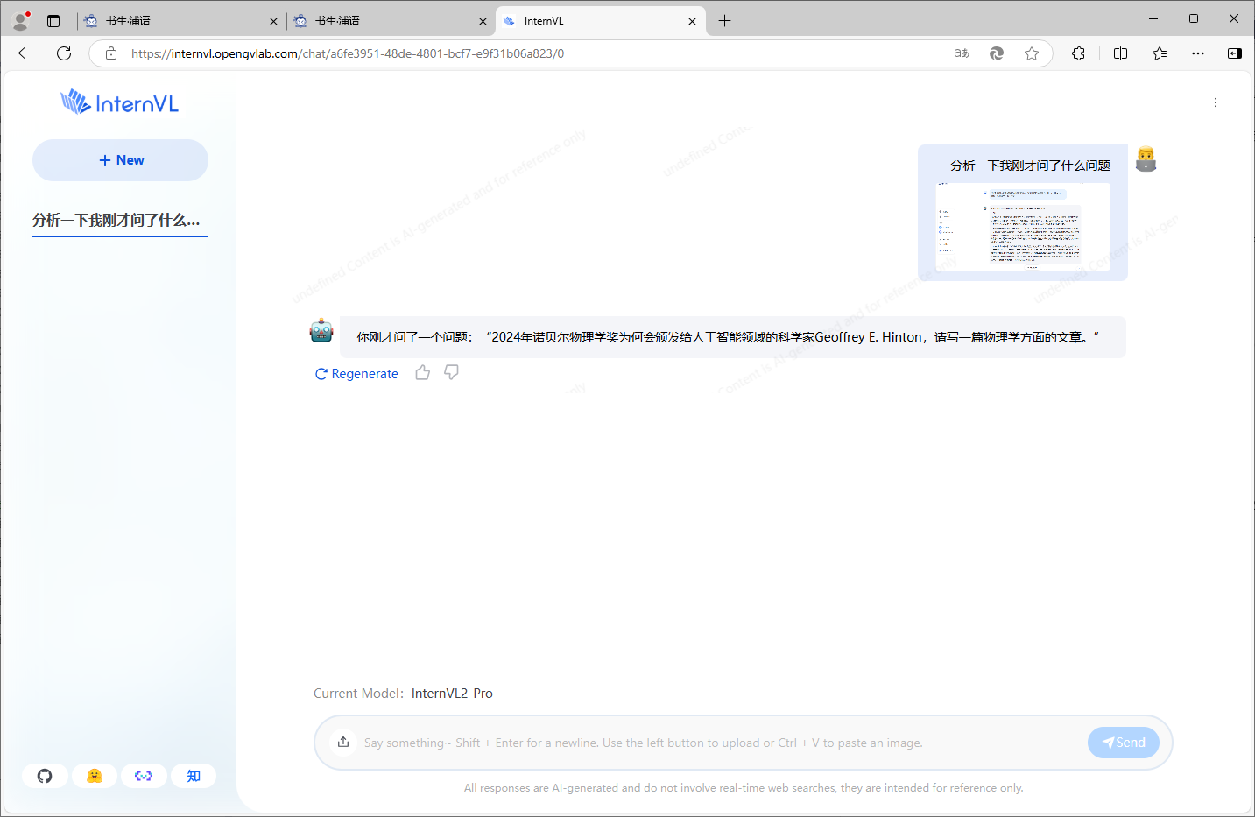Dislike the response with thumbs down
Viewport: 1255px width, 817px height.
click(x=452, y=373)
